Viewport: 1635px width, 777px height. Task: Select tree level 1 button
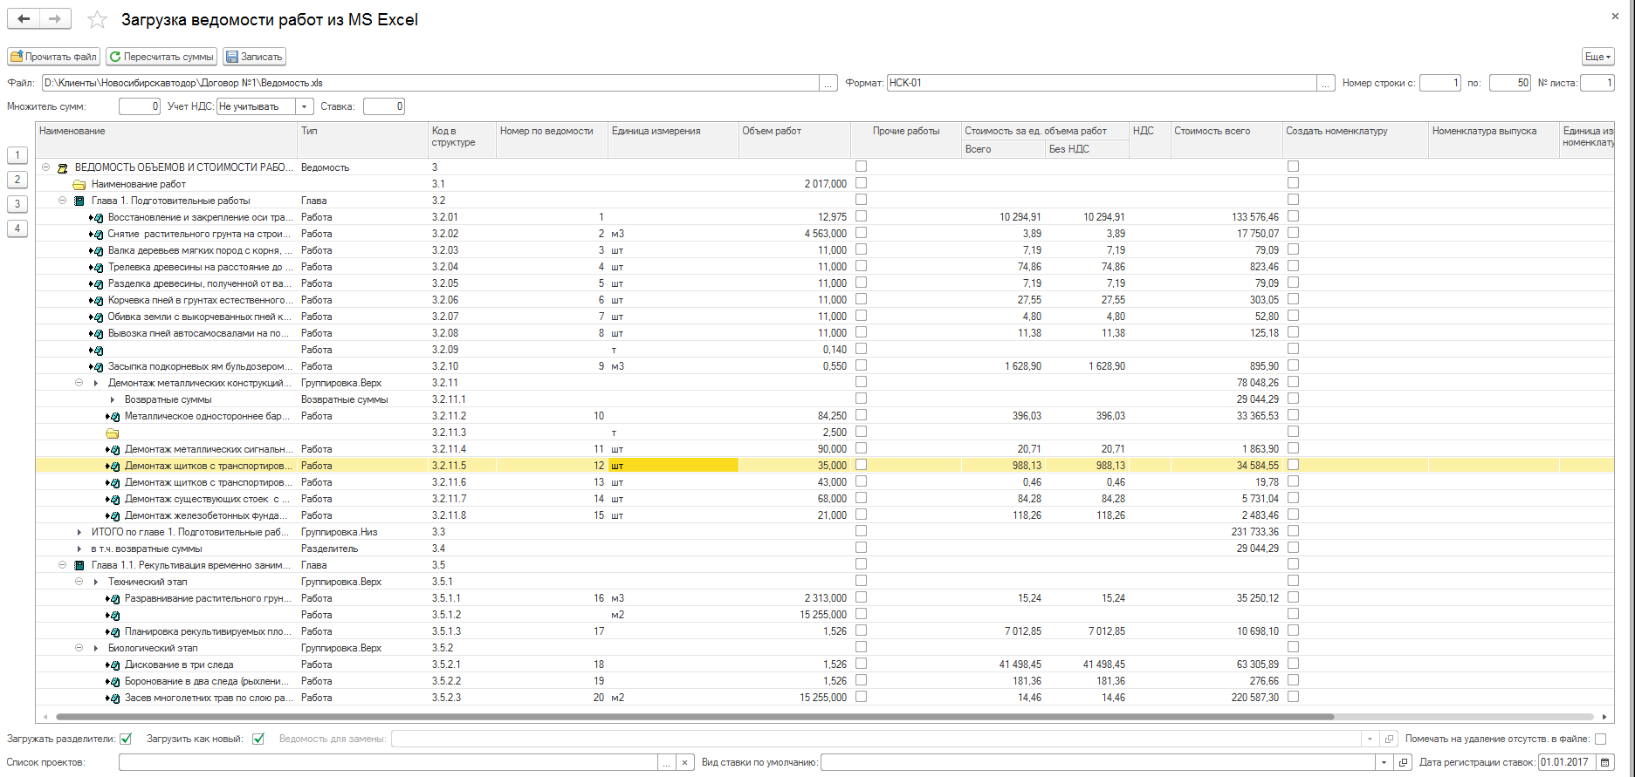point(17,155)
